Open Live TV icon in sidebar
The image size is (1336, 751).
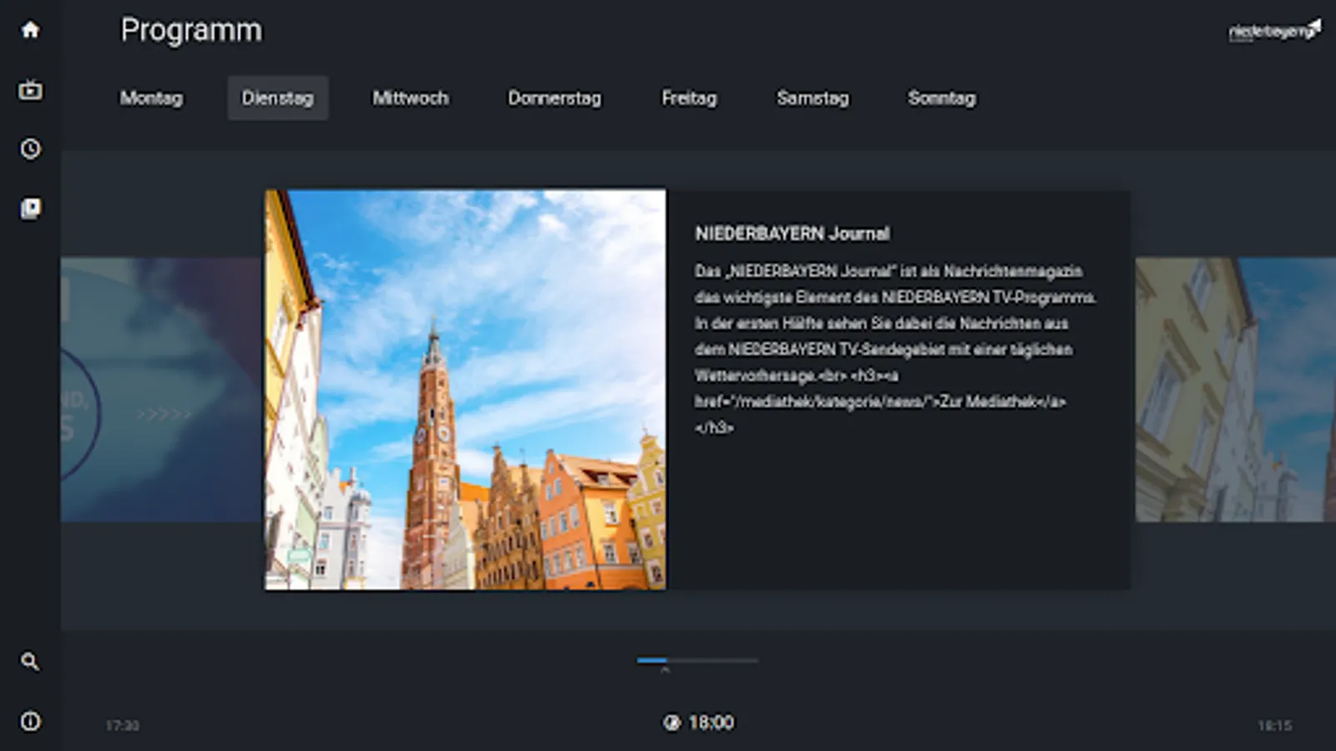pyautogui.click(x=30, y=89)
